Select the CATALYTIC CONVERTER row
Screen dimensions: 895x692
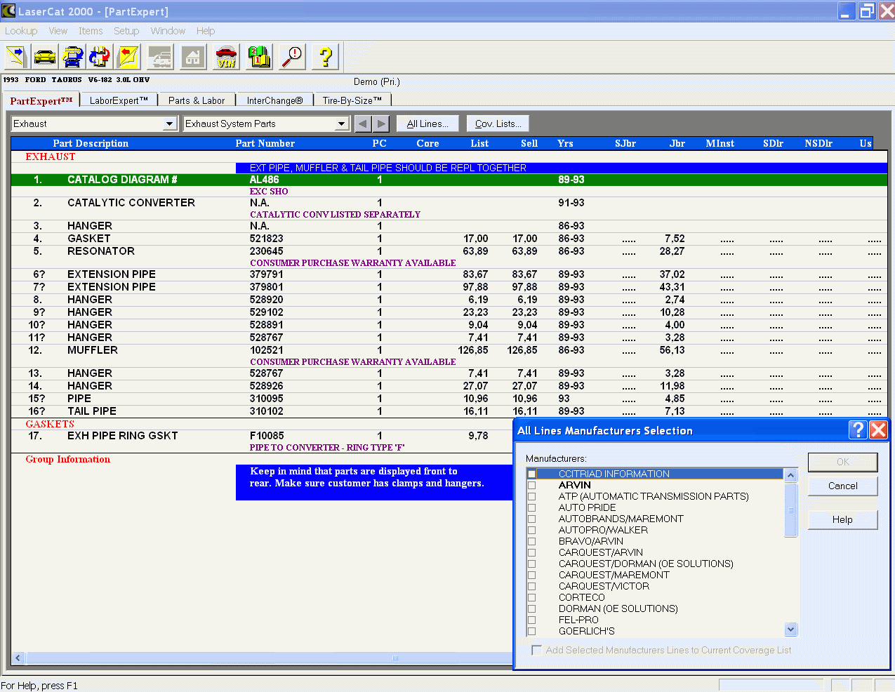point(449,203)
